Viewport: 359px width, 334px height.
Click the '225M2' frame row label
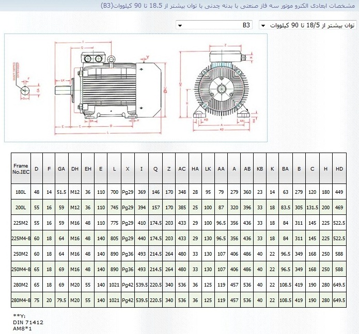coord(21,223)
